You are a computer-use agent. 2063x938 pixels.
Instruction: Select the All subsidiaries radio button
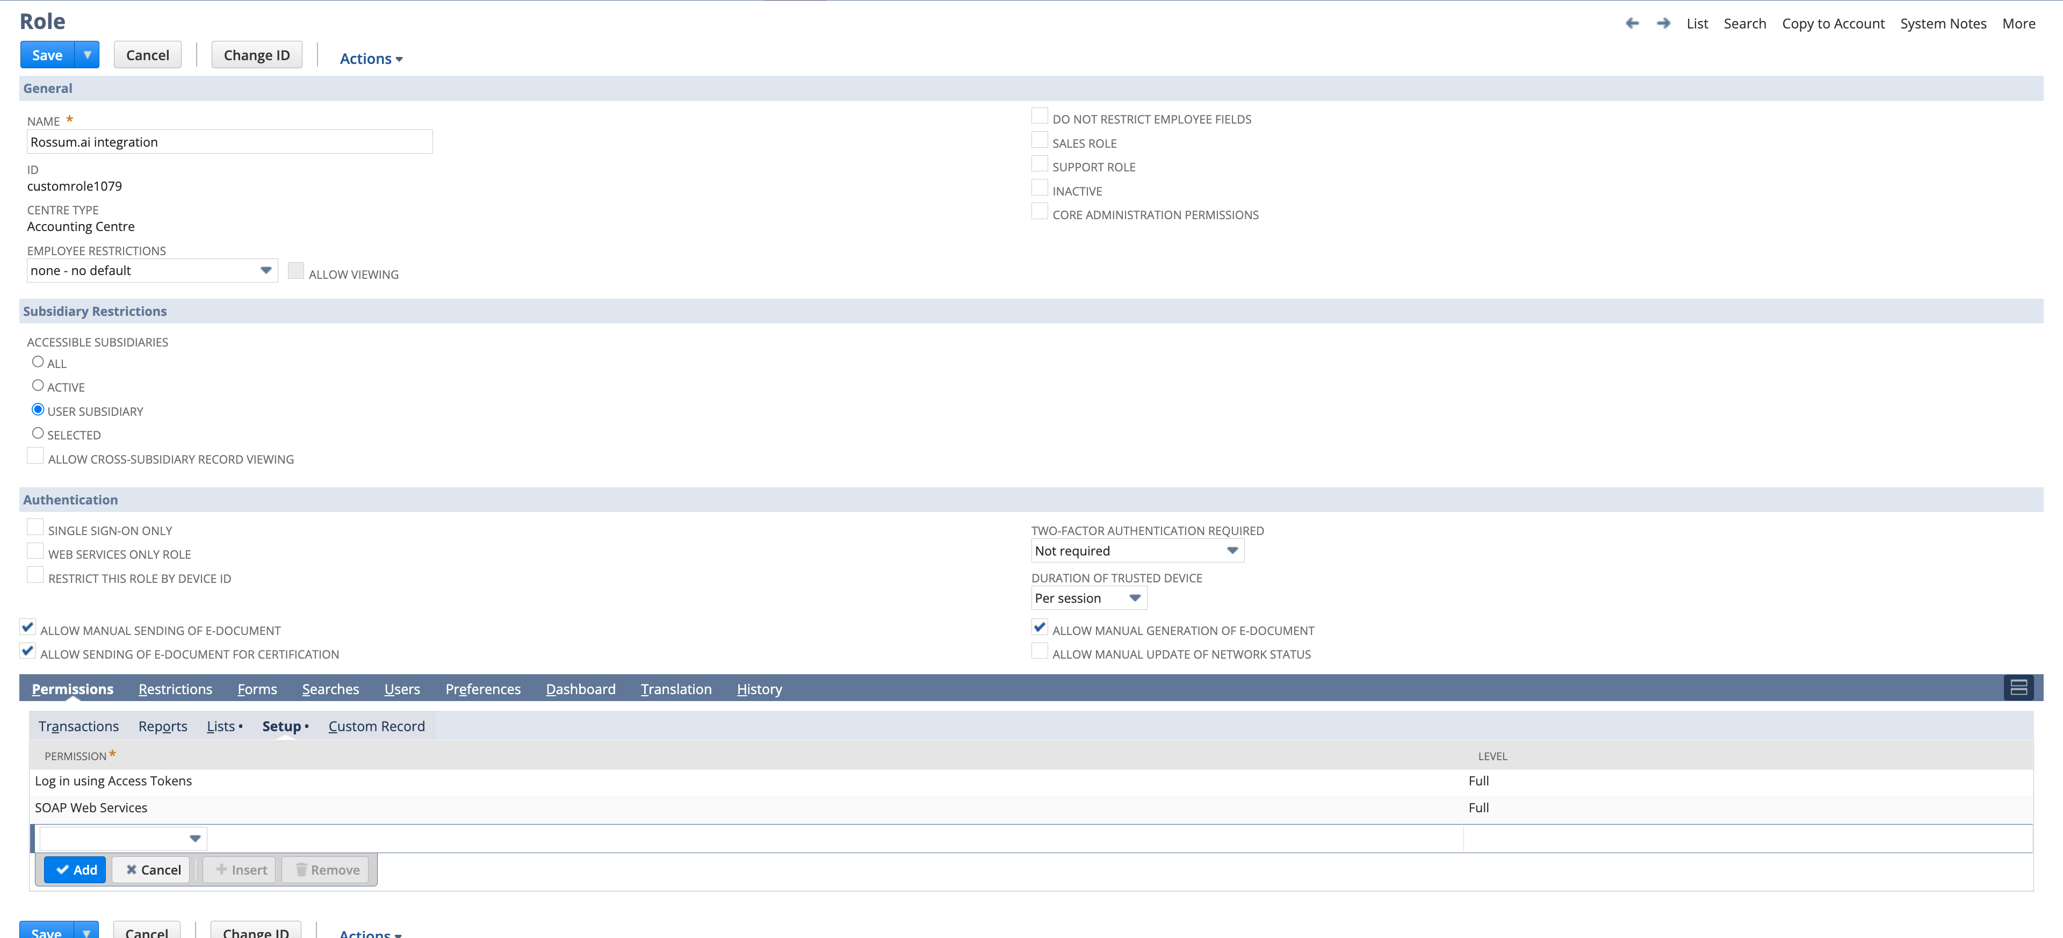pyautogui.click(x=38, y=361)
